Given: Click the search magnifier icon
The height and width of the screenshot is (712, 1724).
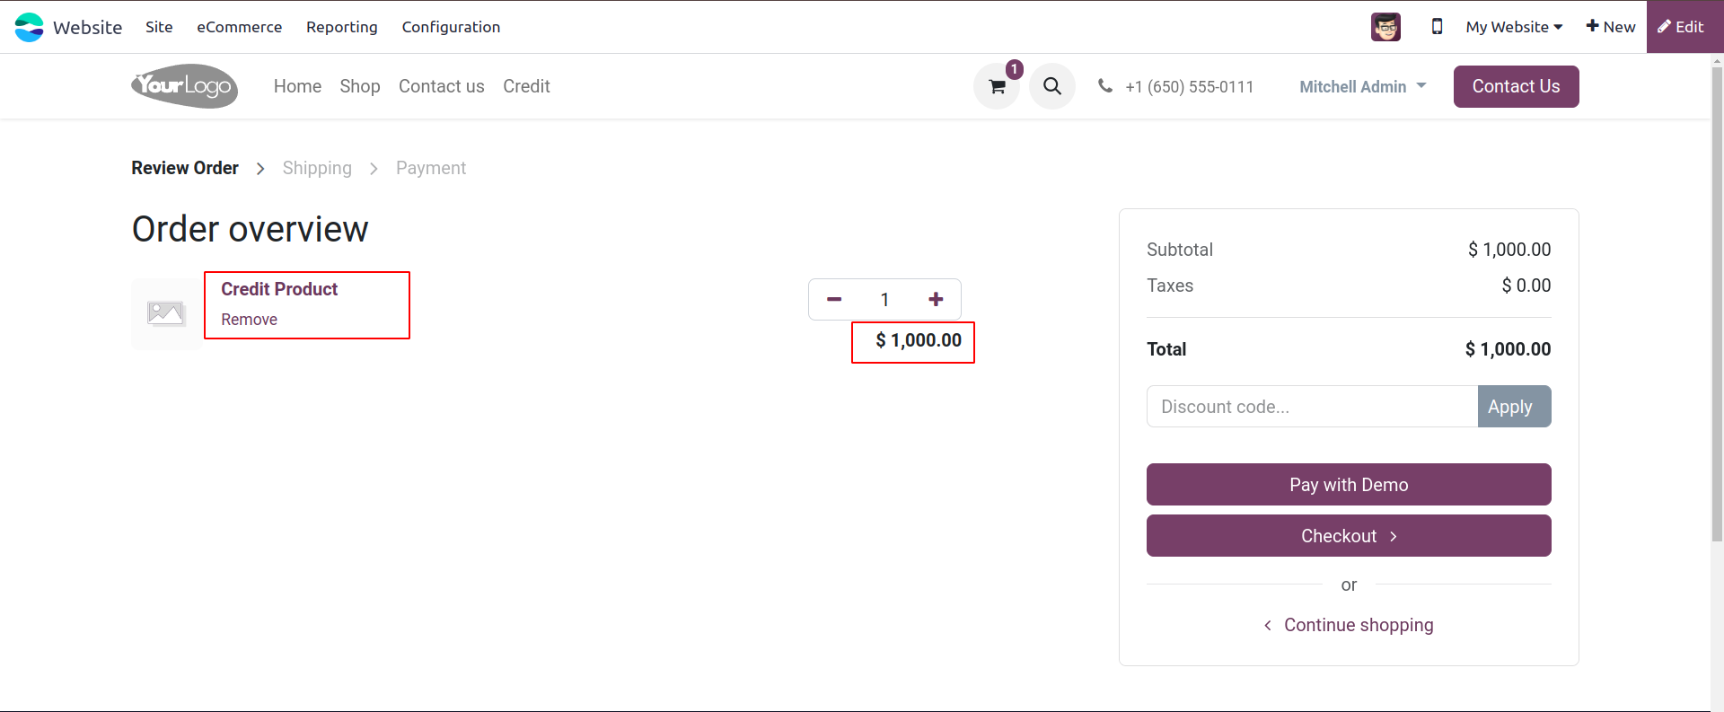Looking at the screenshot, I should (1052, 86).
